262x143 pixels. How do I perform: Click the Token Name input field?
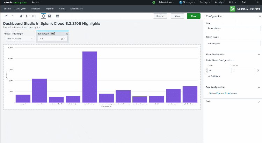[231, 43]
